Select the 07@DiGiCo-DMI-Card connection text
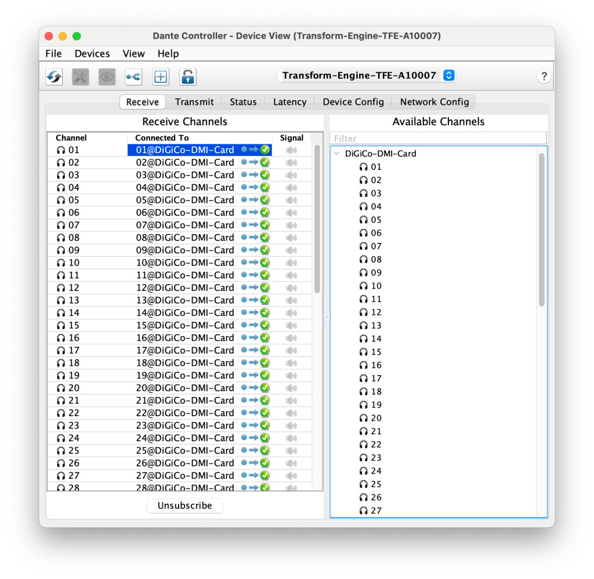Viewport: 594px width, 579px height. tap(185, 225)
